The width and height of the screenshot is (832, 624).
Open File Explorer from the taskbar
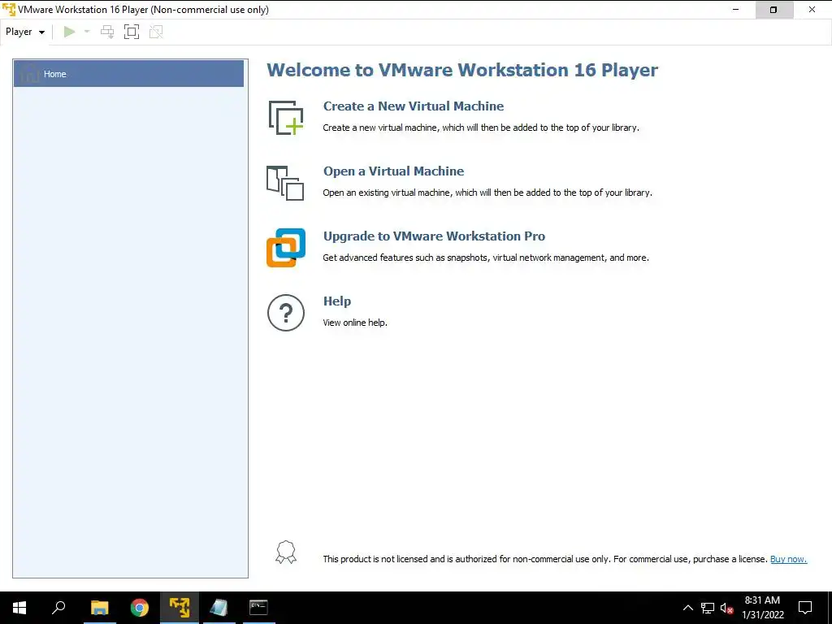pyautogui.click(x=99, y=608)
